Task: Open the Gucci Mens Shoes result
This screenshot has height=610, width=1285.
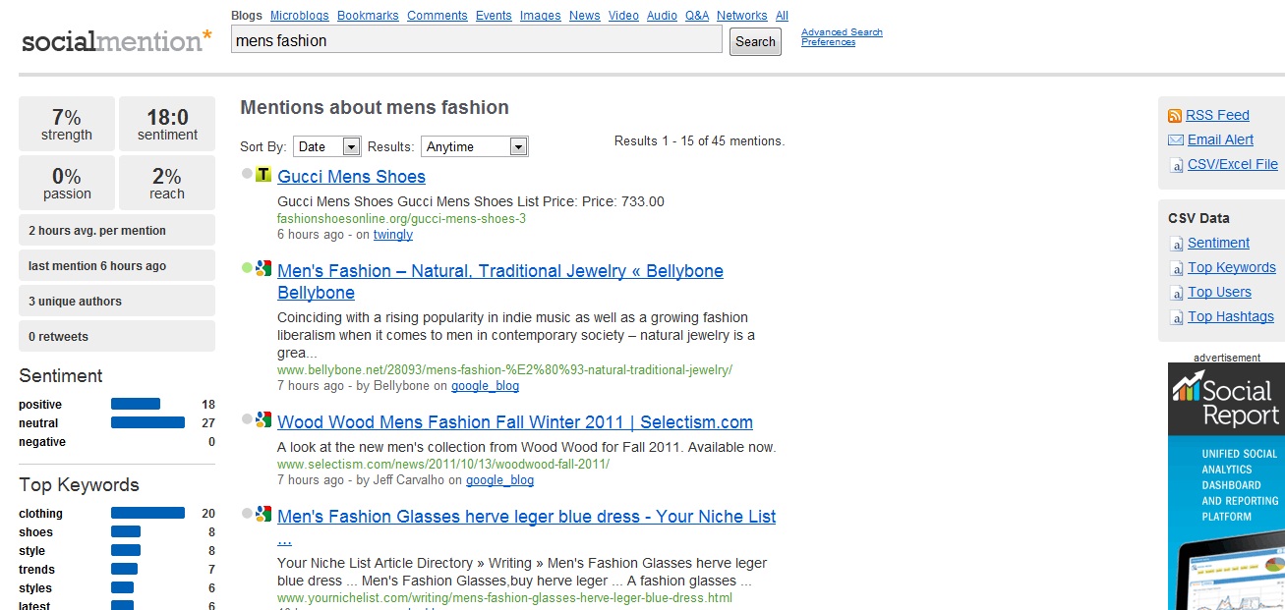Action: (x=351, y=177)
